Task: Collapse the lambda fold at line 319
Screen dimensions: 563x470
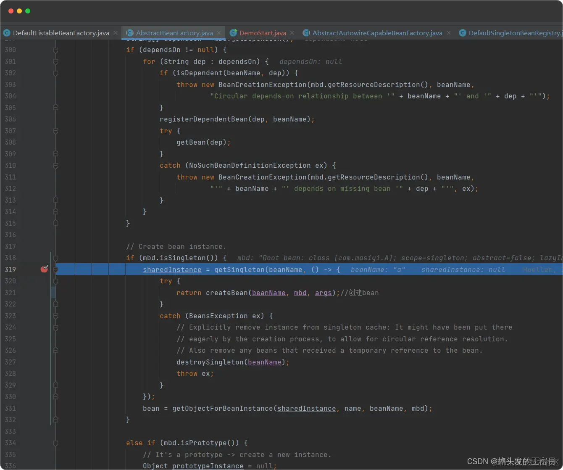Action: coord(55,269)
